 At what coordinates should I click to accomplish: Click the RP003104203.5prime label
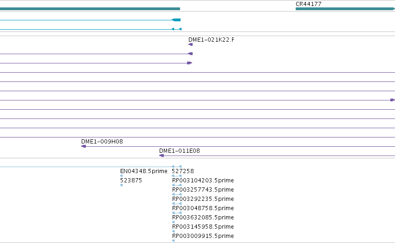click(203, 181)
